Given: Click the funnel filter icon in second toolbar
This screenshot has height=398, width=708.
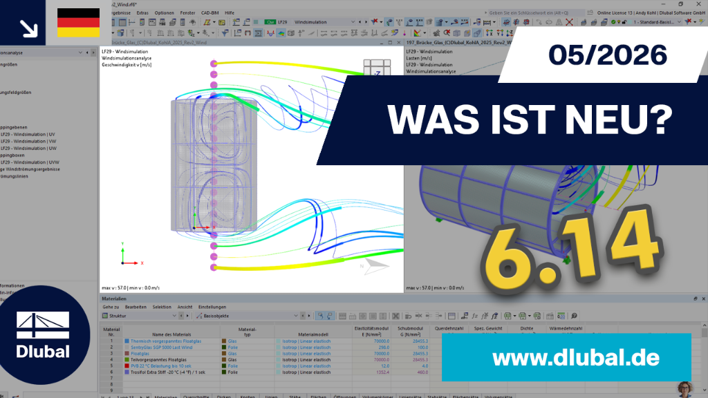Looking at the screenshot, I should [x=225, y=33].
